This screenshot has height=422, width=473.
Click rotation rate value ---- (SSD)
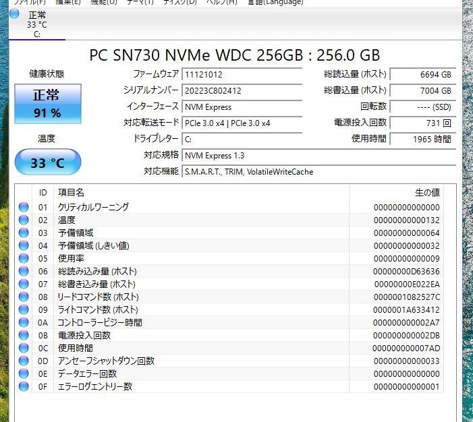click(422, 107)
